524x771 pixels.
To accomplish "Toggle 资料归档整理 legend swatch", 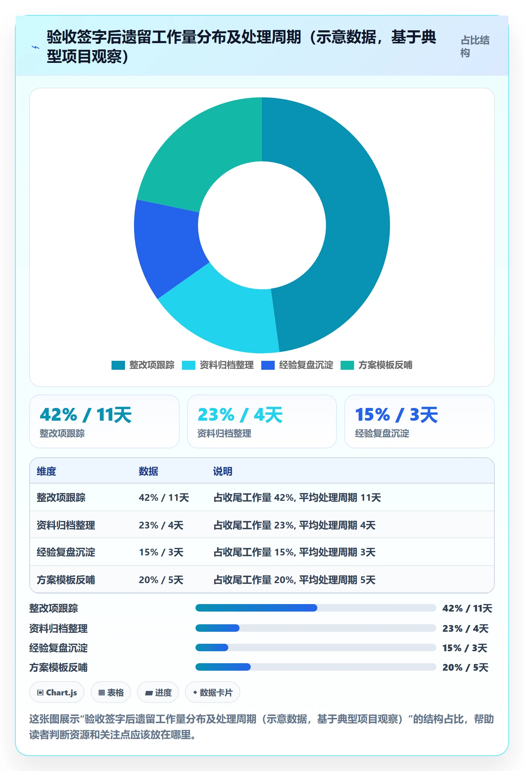I will point(188,365).
